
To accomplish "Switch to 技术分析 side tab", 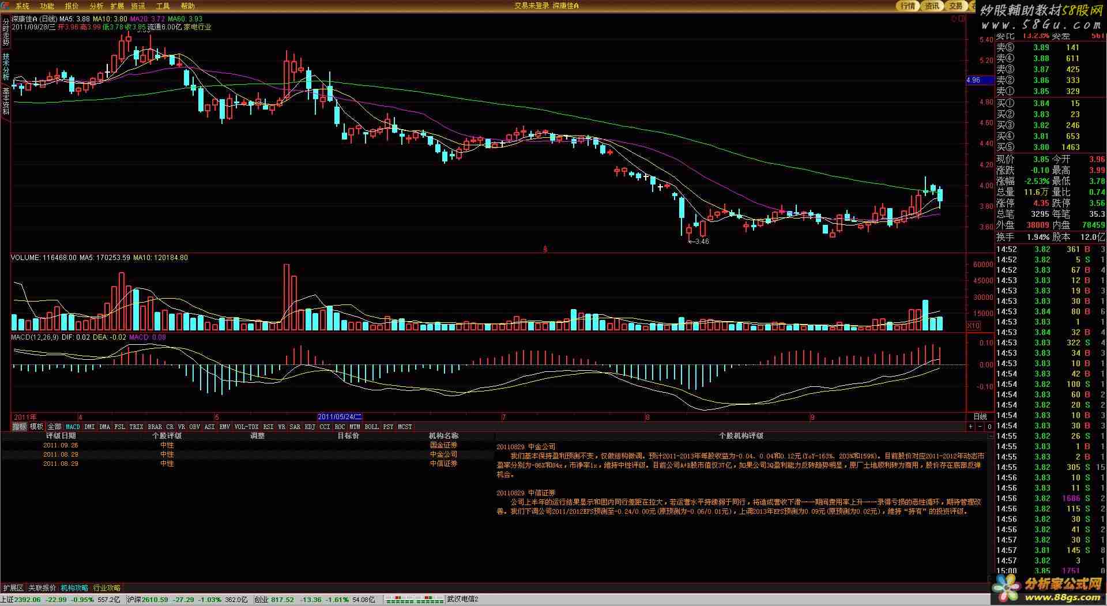I will 6,67.
